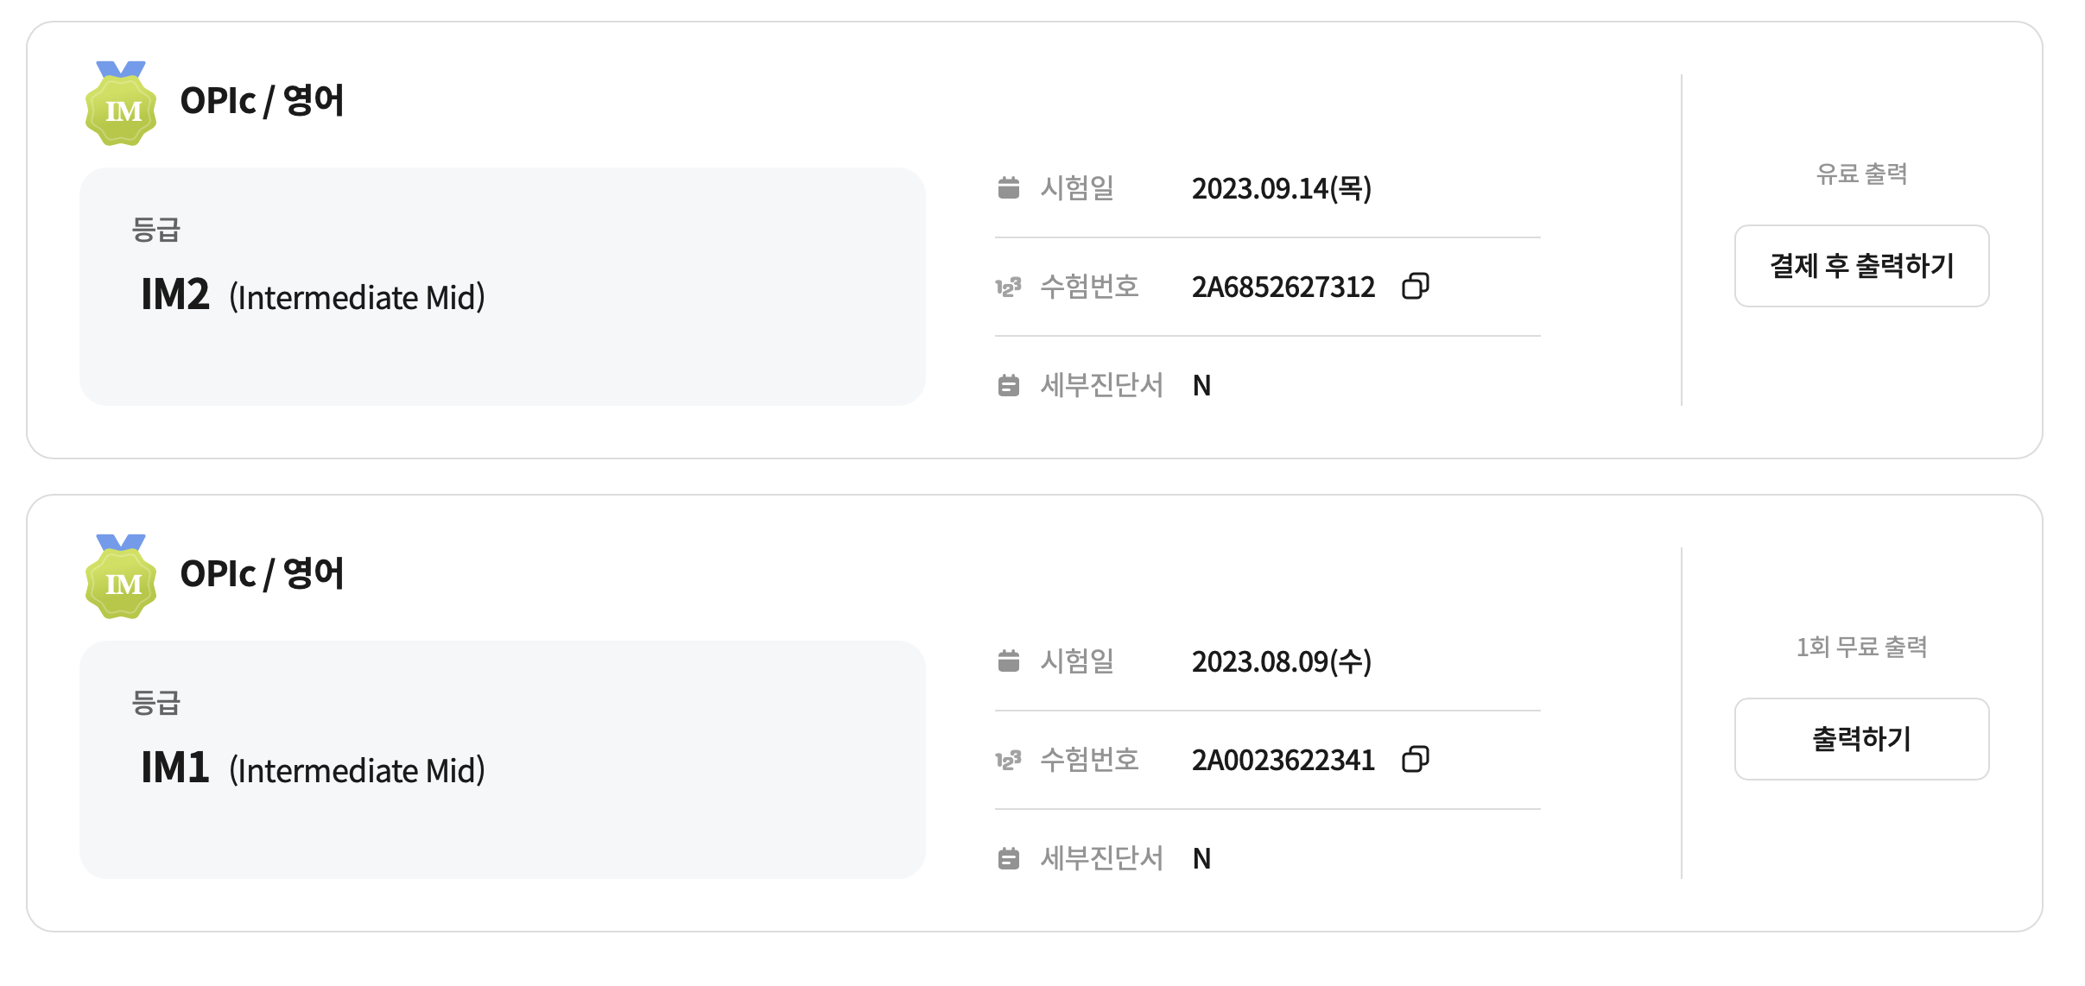Select the IM1 Intermediate Mid grade box
Screen dimensions: 2085x986
click(x=503, y=760)
